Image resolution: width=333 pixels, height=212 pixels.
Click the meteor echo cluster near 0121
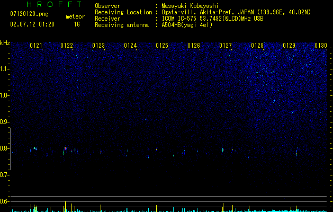coord(35,148)
